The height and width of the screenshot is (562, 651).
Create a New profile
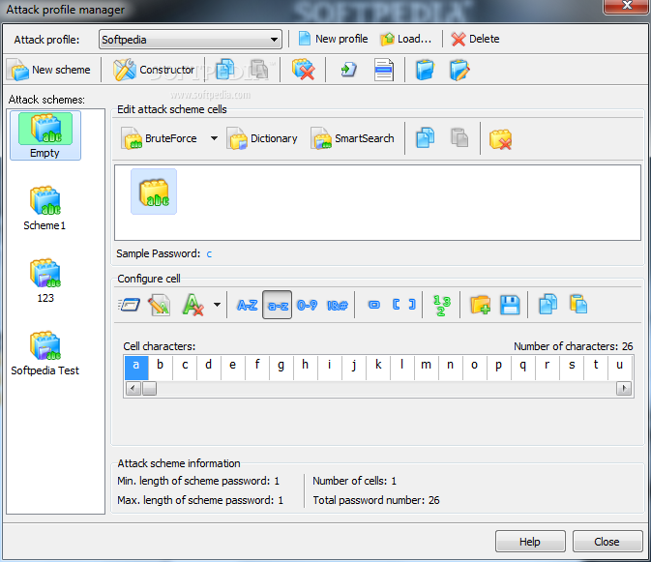tap(334, 39)
